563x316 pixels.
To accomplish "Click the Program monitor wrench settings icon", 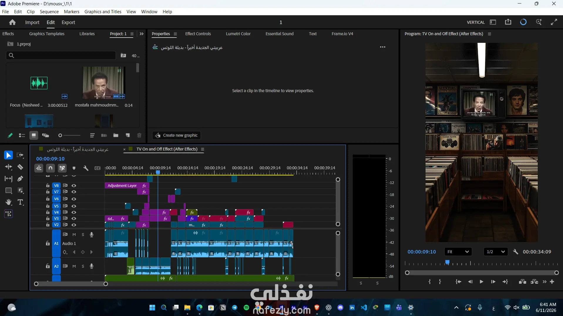I will click(x=515, y=252).
